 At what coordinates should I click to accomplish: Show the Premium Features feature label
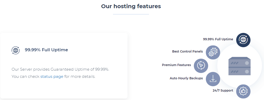tap(176, 65)
